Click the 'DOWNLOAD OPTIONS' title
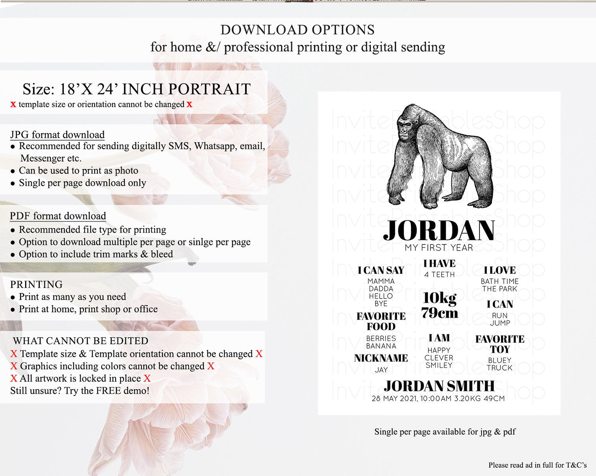Image resolution: width=596 pixels, height=476 pixels. (297, 30)
